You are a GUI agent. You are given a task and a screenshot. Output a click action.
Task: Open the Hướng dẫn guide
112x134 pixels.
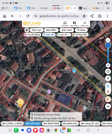pos(80,35)
